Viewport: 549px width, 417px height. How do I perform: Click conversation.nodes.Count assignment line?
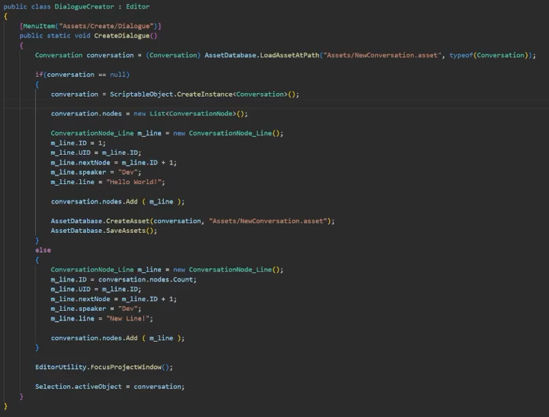point(124,279)
